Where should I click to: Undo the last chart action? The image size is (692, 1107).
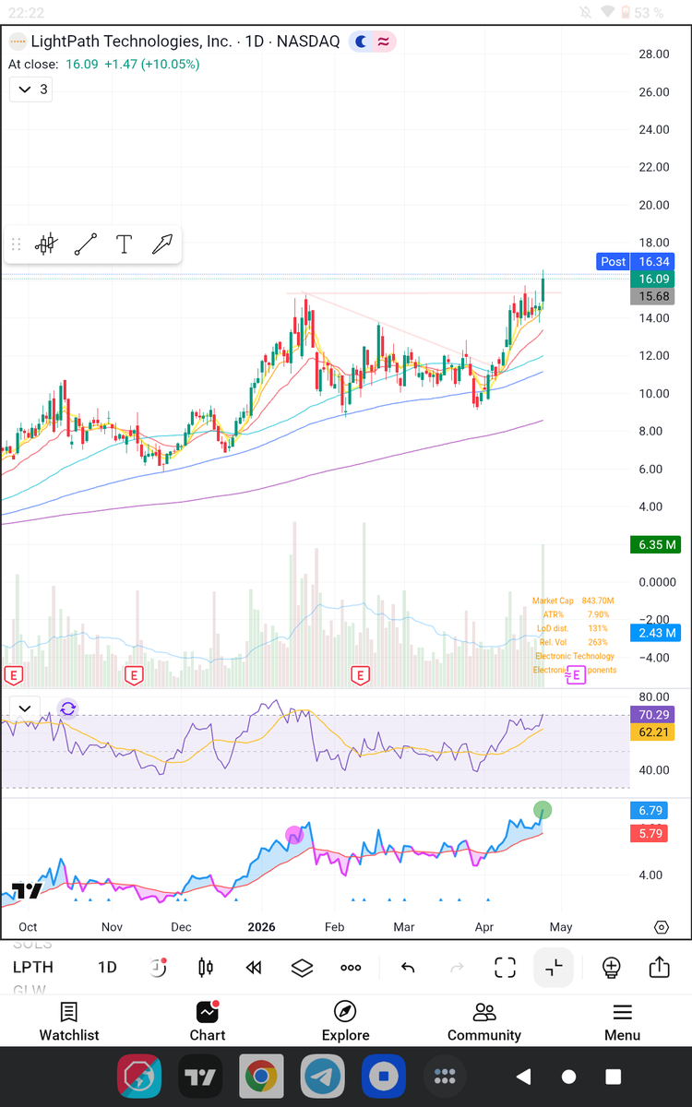pos(408,967)
